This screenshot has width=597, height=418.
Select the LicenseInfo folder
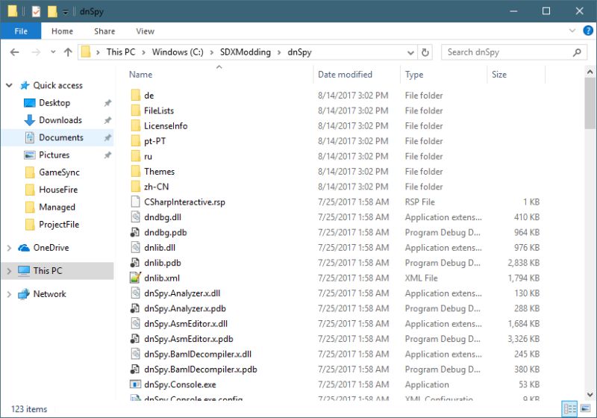pos(166,126)
